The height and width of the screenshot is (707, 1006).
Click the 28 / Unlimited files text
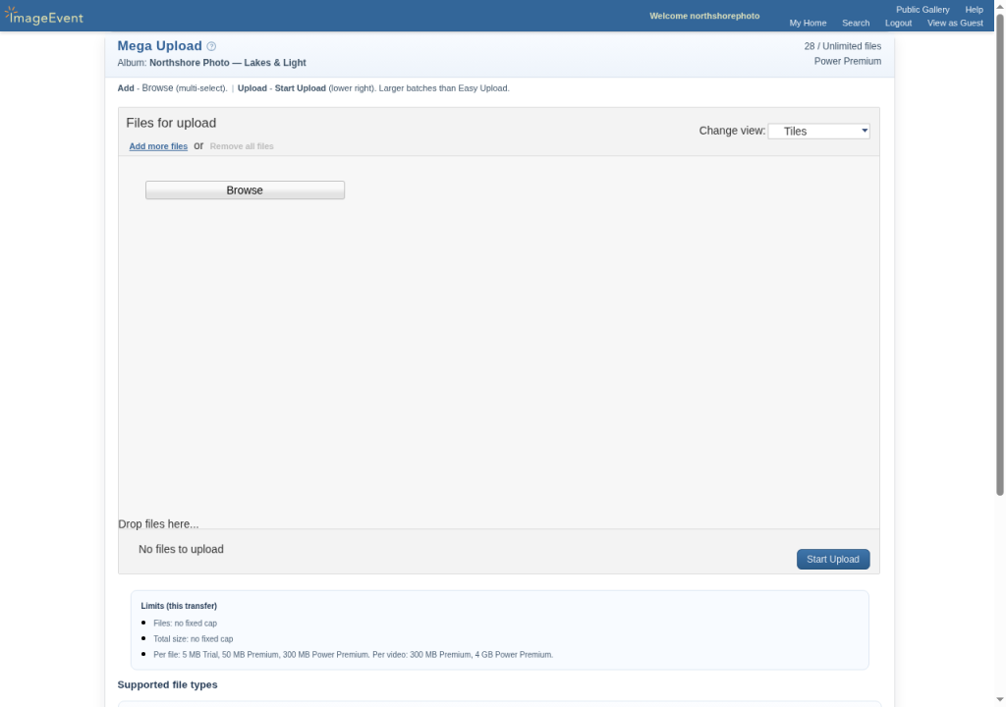pos(842,46)
